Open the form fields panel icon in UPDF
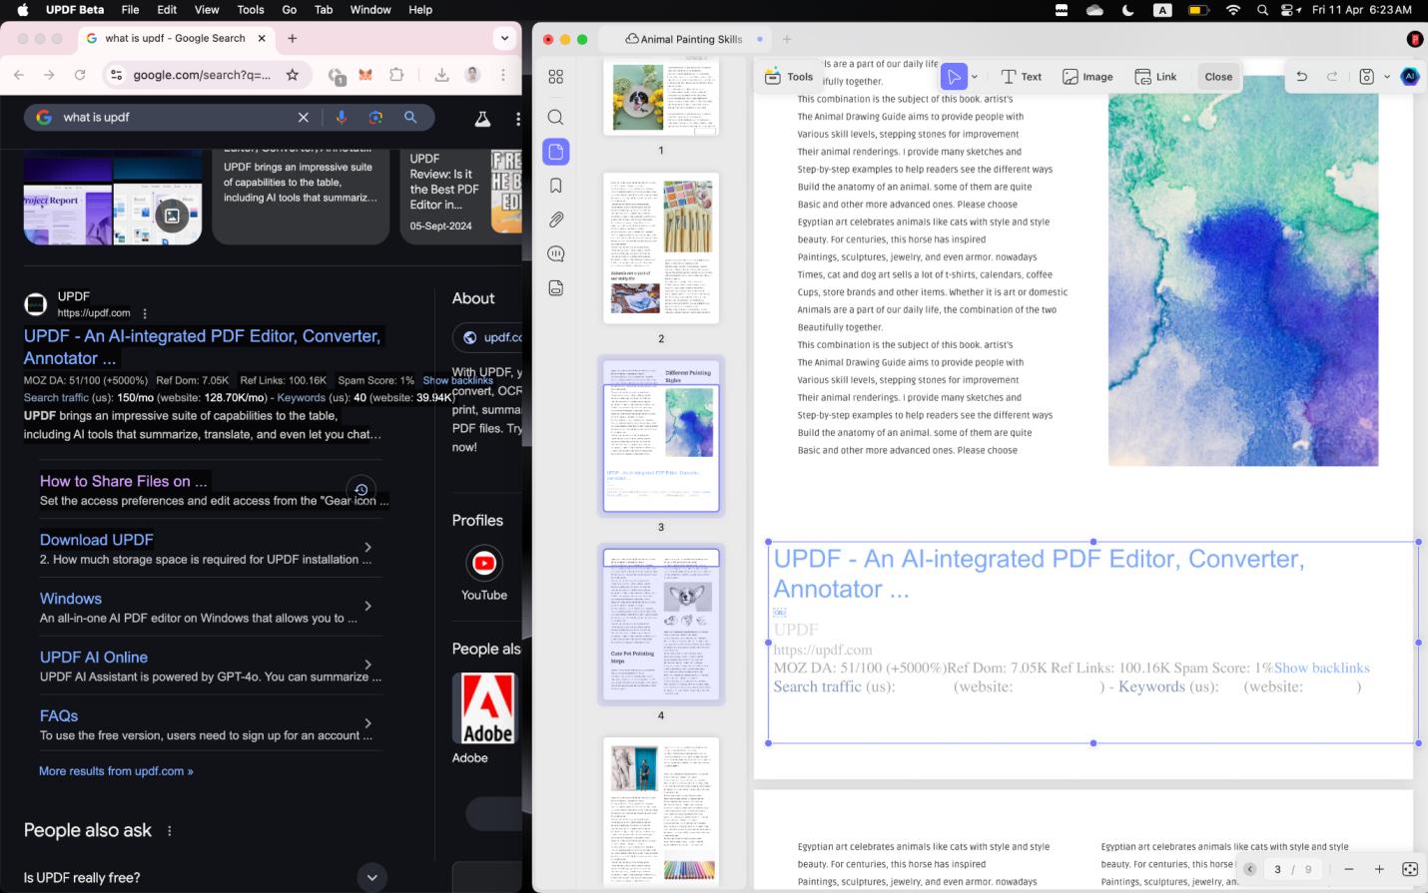The image size is (1428, 893). (556, 288)
